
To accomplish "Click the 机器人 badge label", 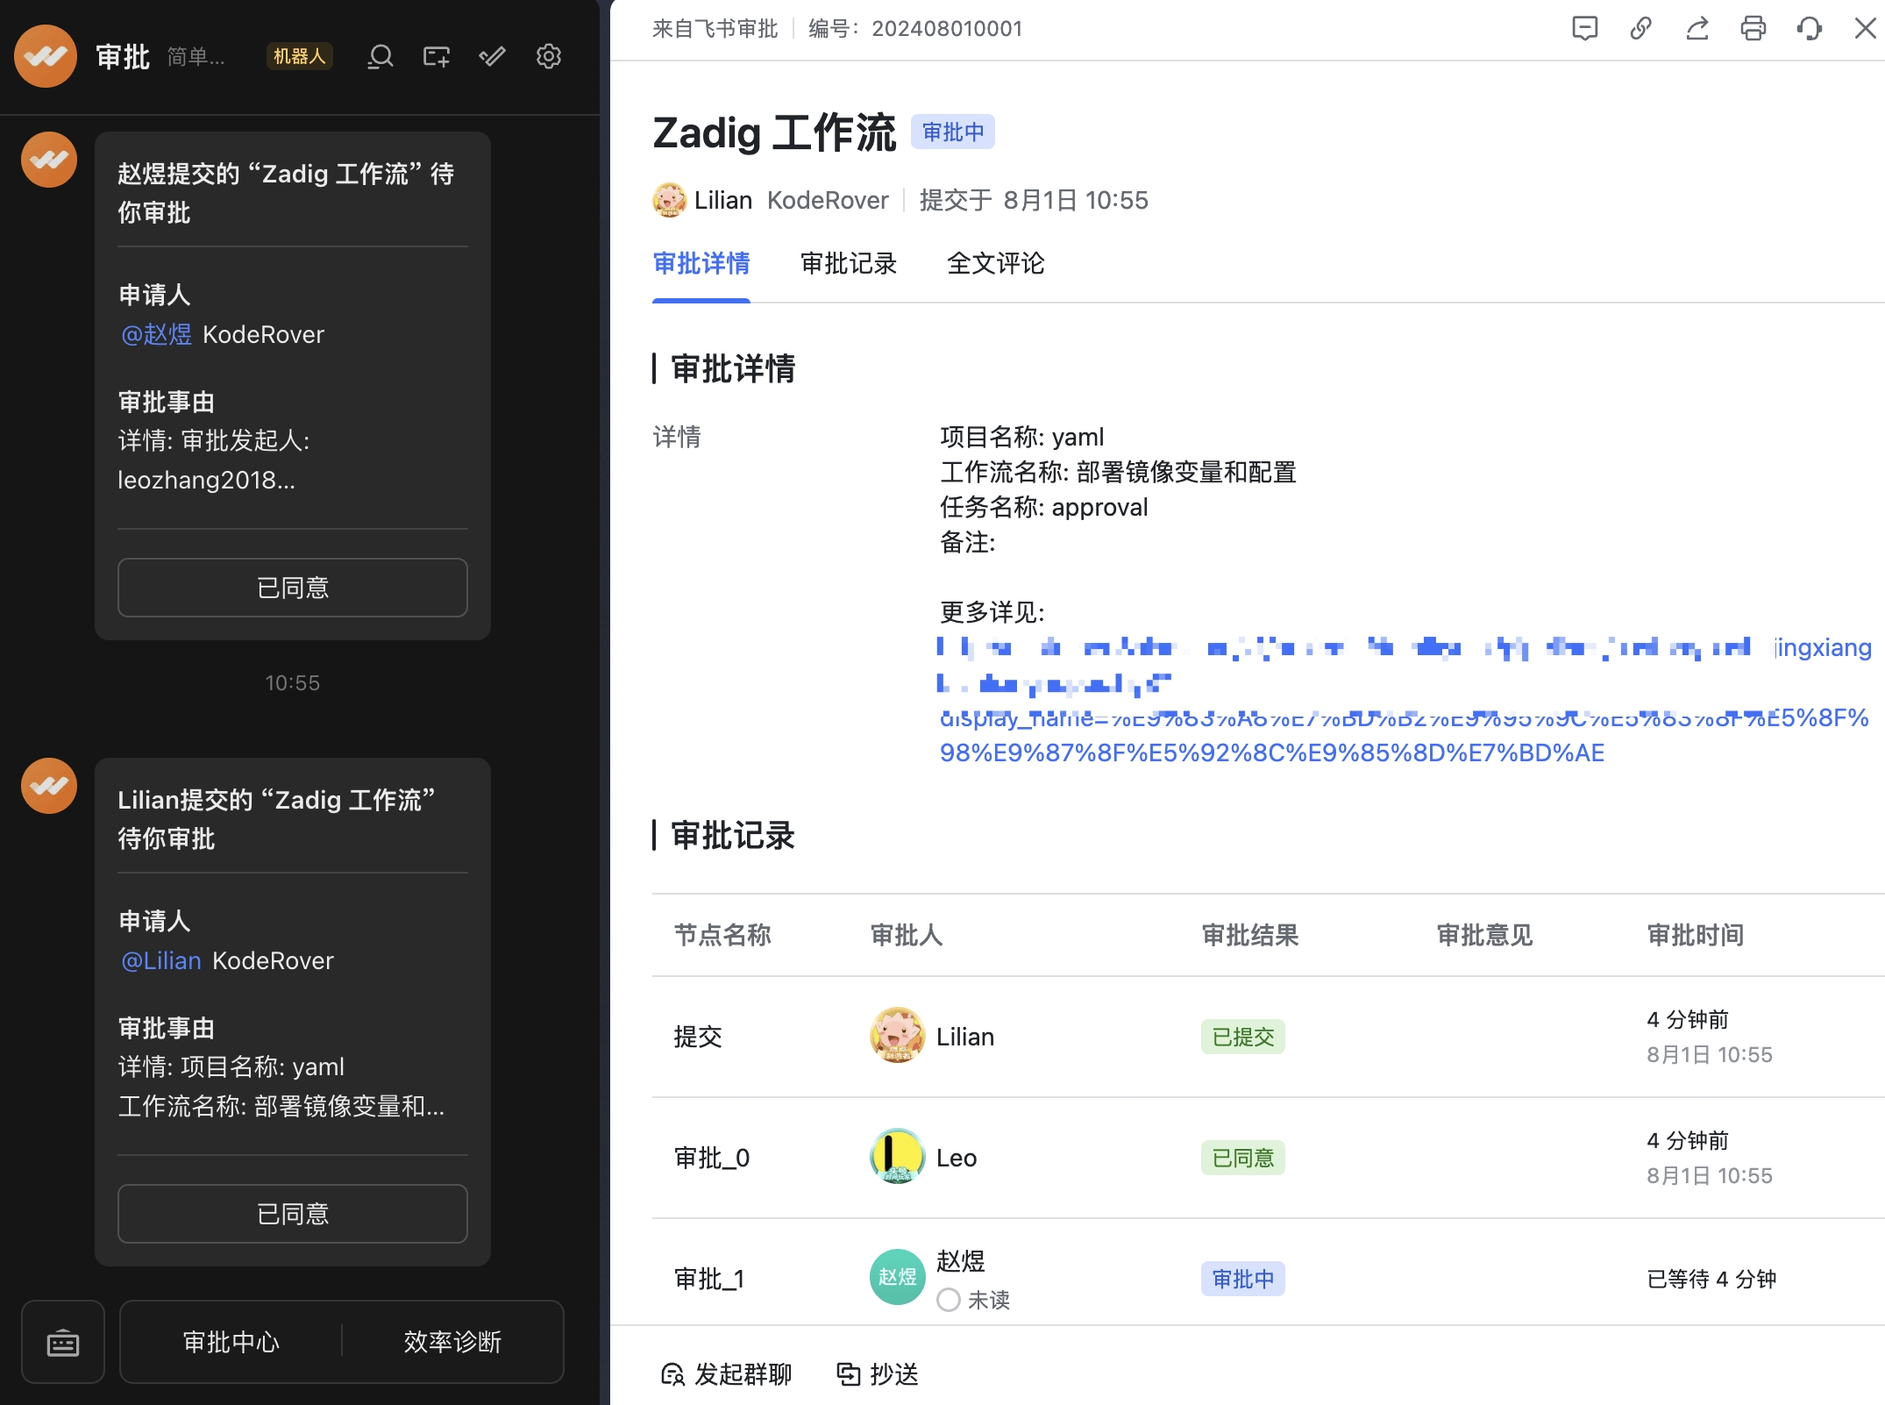I will (x=300, y=57).
